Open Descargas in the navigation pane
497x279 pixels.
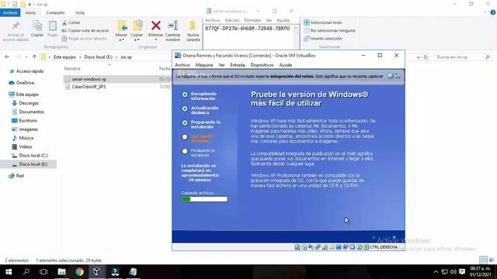(29, 103)
